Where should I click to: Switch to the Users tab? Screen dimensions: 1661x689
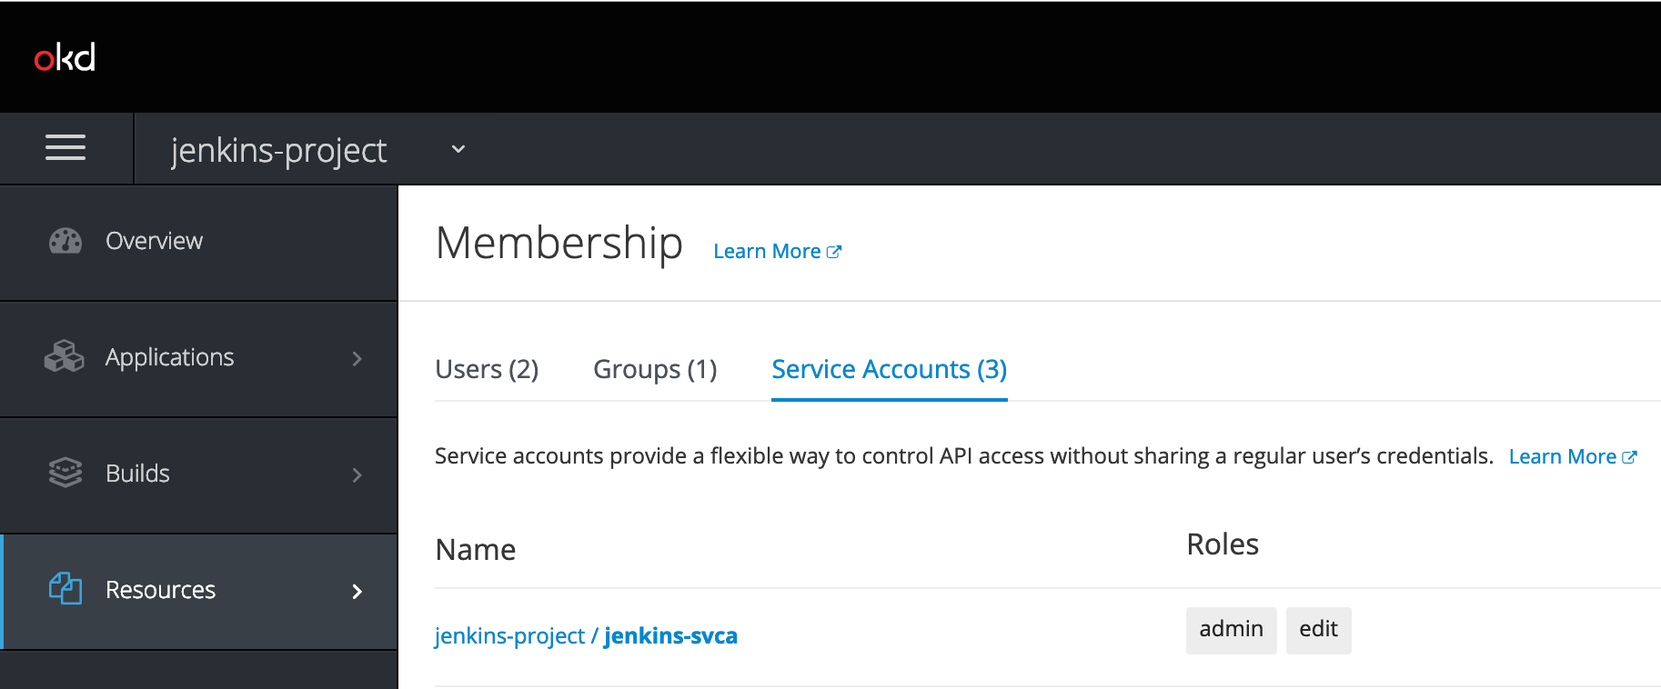(487, 369)
